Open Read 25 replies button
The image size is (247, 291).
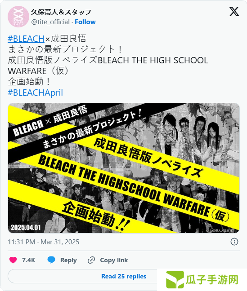124,276
